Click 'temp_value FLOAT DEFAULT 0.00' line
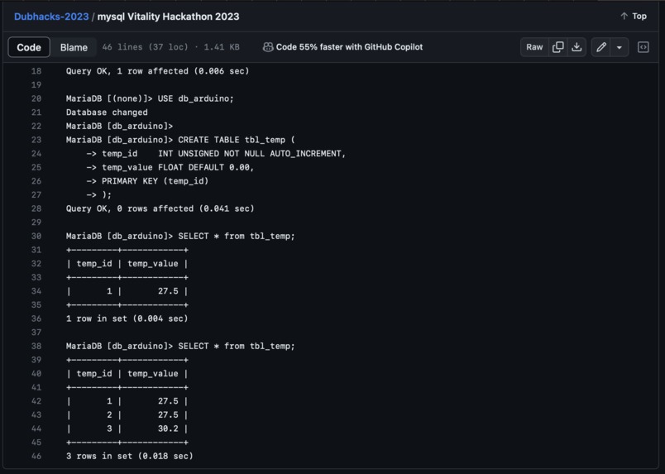 point(170,167)
